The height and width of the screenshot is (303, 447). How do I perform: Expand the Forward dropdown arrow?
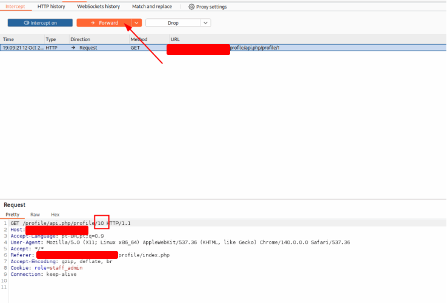(137, 22)
